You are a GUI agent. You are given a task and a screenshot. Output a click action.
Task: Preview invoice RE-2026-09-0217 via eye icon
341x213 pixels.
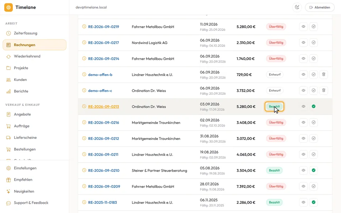[303, 43]
